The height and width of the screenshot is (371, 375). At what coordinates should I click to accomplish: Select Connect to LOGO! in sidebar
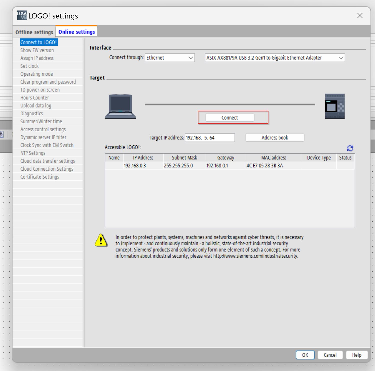tap(39, 42)
